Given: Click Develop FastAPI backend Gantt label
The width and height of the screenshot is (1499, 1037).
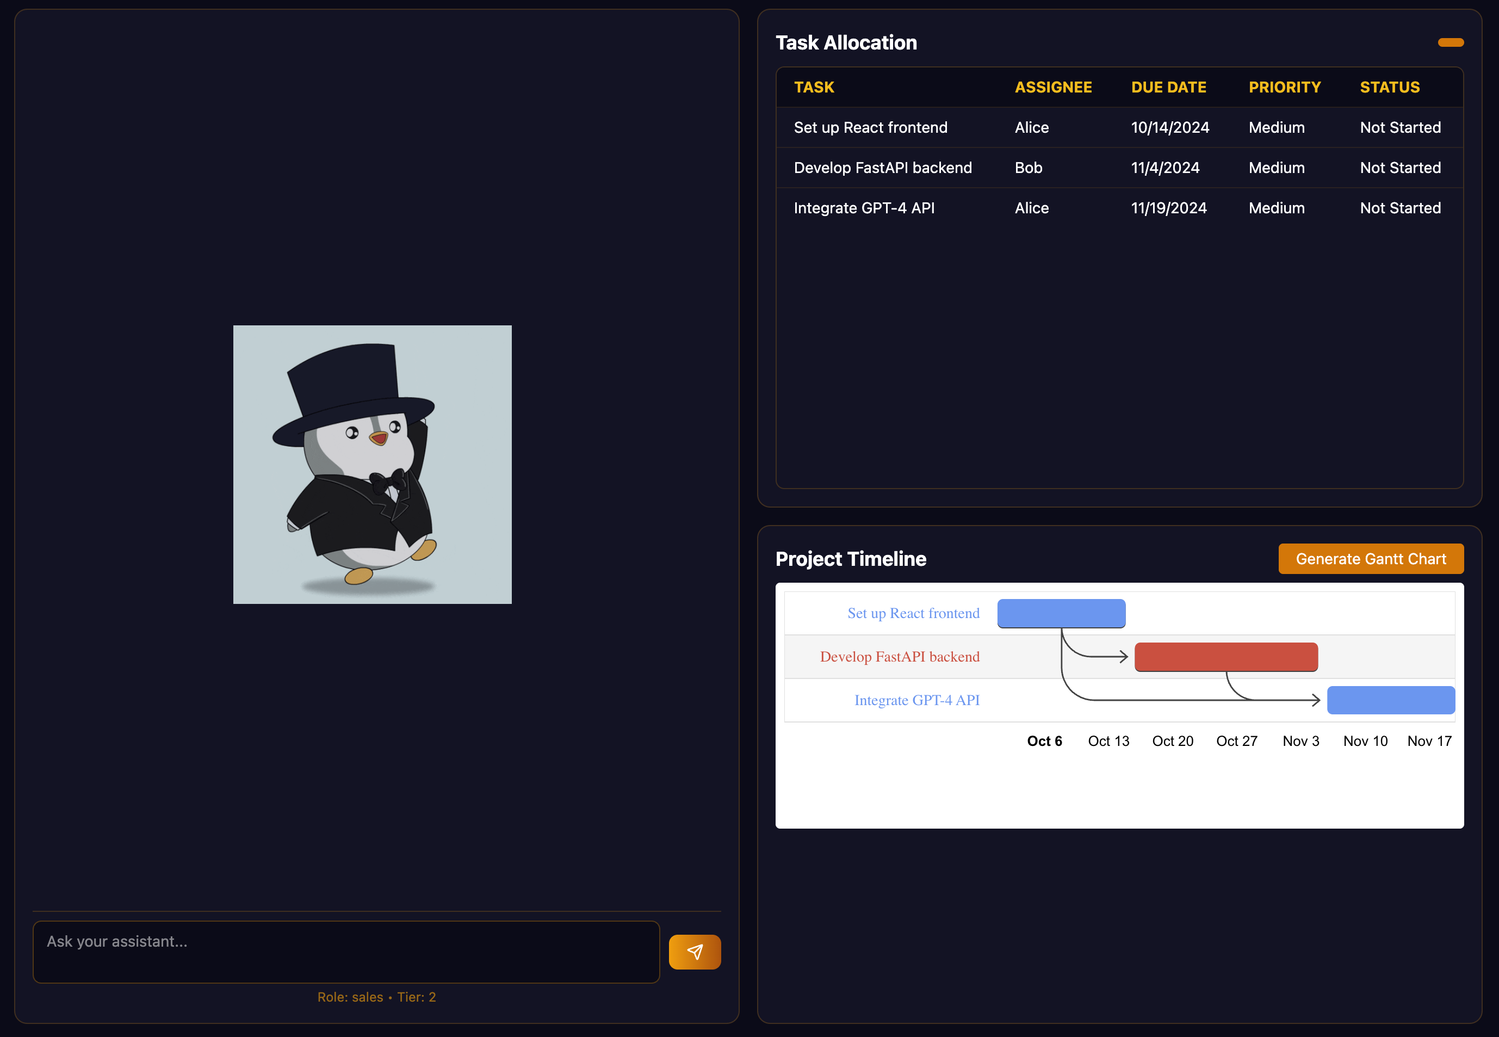Looking at the screenshot, I should (x=899, y=657).
